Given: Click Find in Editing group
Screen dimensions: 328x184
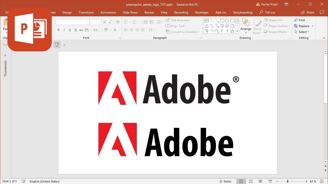Looking at the screenshot, I should pos(299,20).
